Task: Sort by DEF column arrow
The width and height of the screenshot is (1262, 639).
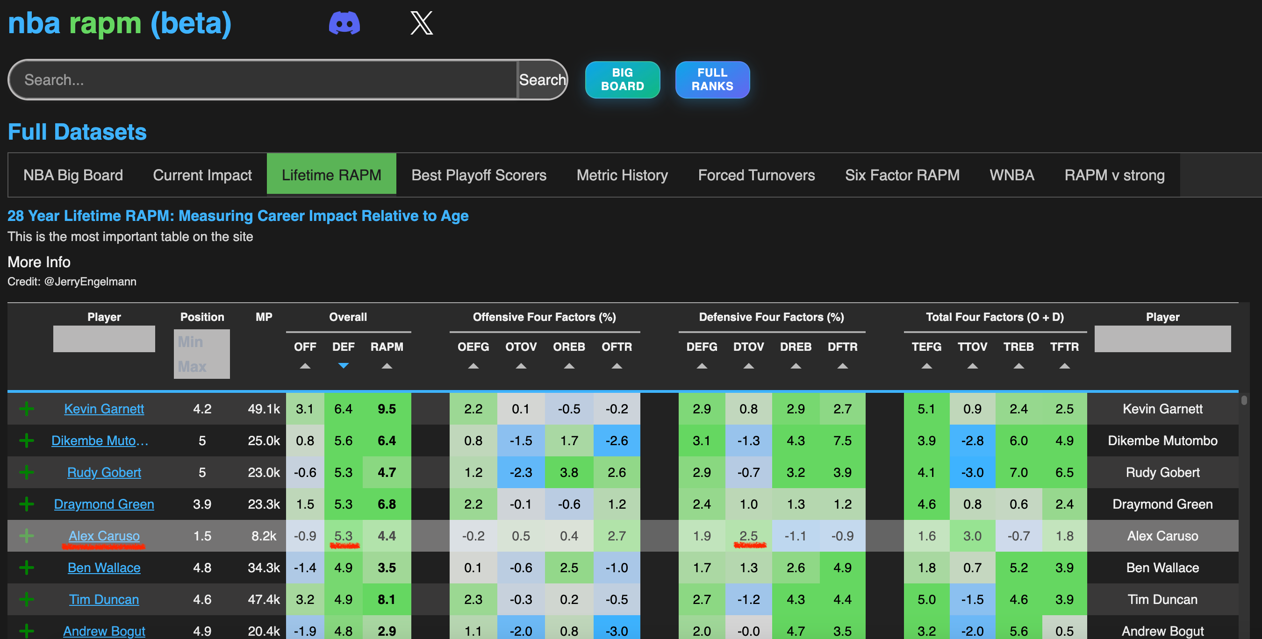Action: [344, 366]
